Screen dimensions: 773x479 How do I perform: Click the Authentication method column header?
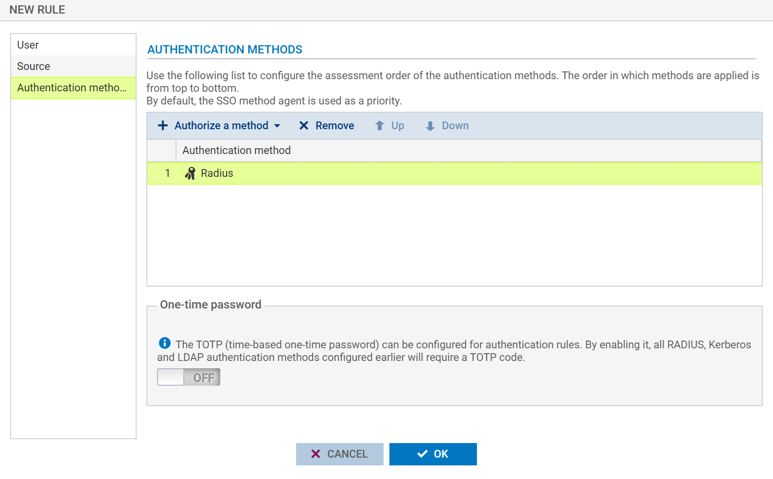pos(236,151)
